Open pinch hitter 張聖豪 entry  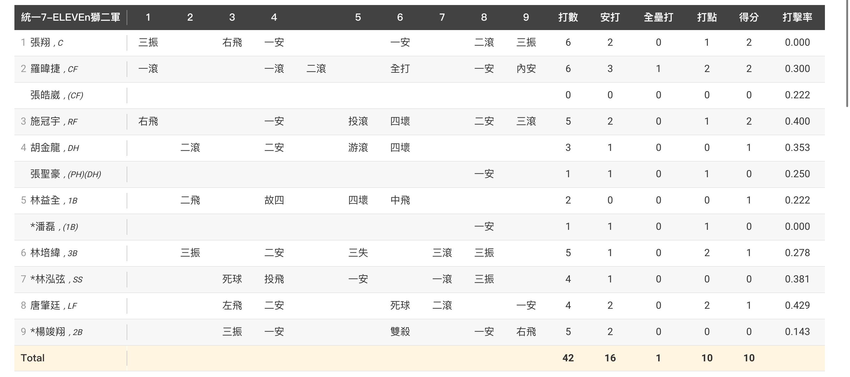point(45,174)
